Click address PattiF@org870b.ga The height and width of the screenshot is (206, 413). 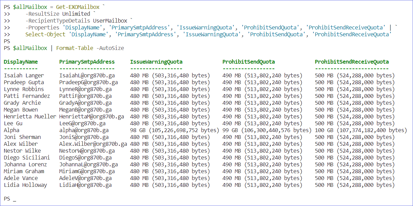pos(86,96)
